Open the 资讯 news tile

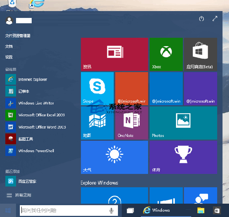click(x=114, y=54)
